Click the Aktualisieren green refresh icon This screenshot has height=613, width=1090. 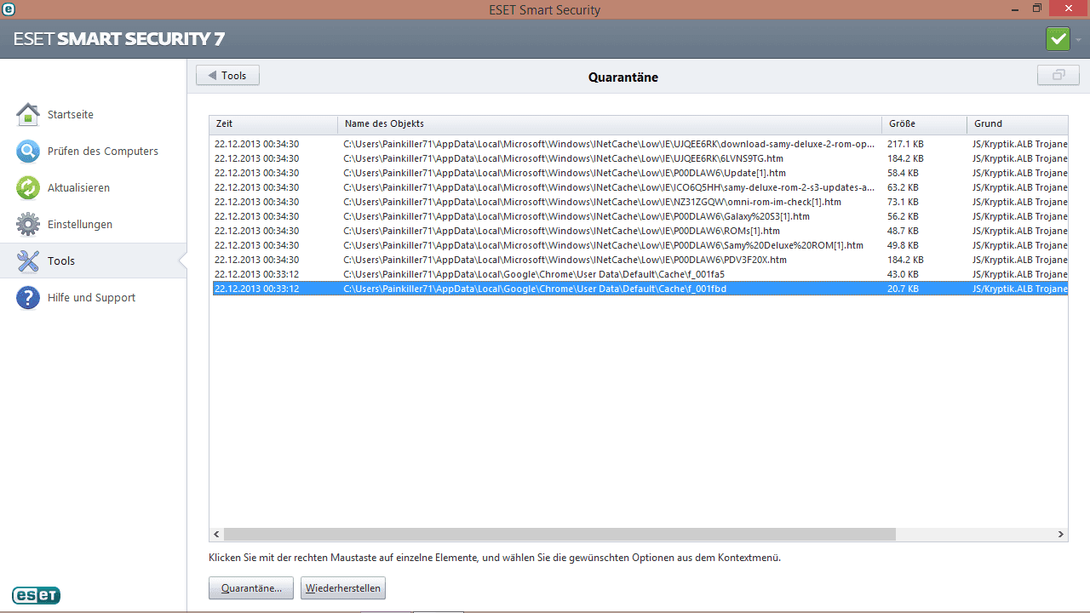click(28, 187)
